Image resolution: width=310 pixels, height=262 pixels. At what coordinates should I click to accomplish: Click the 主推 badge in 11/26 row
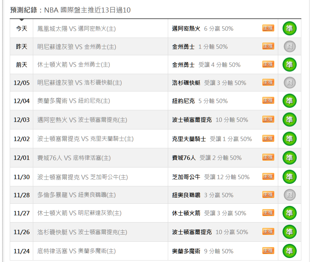pos(268,232)
